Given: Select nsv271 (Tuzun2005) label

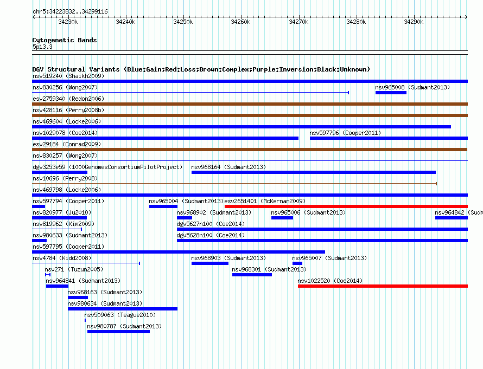Looking at the screenshot, I should click(74, 269).
